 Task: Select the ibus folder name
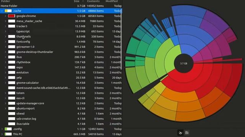19,57
